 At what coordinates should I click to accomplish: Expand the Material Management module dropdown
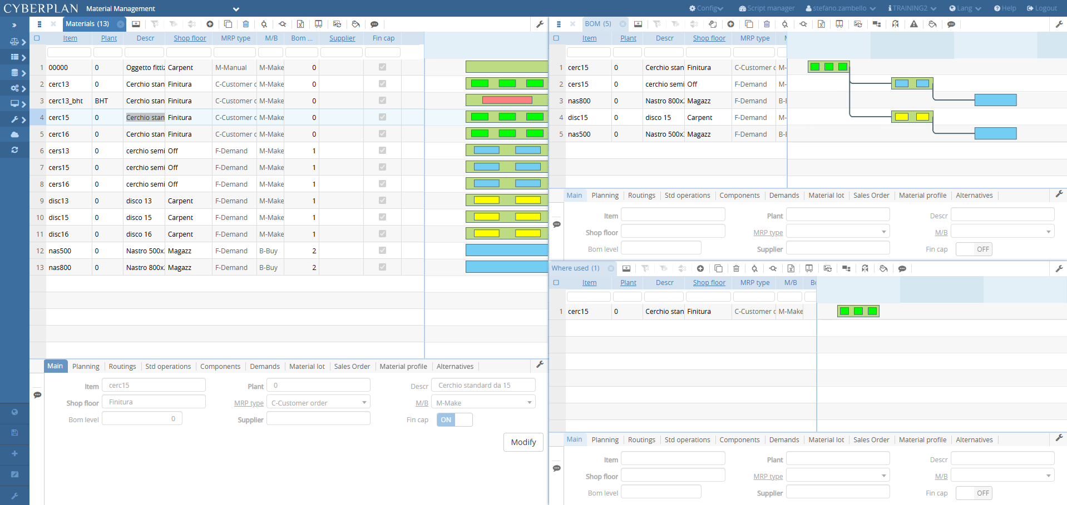coord(235,9)
